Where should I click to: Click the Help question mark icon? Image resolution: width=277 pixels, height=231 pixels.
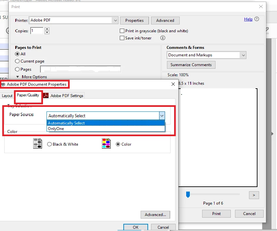[257, 19]
